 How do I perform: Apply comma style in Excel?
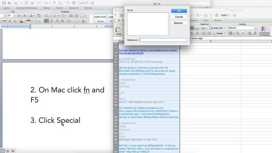click(x=243, y=33)
